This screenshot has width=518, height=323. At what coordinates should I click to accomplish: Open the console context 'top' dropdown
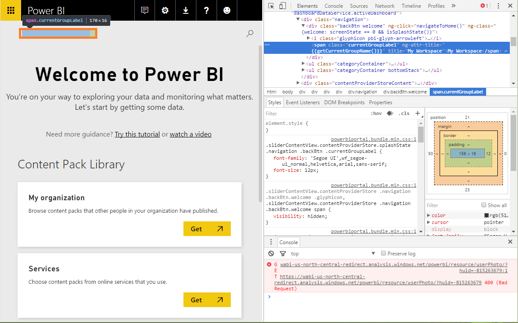tap(333, 254)
